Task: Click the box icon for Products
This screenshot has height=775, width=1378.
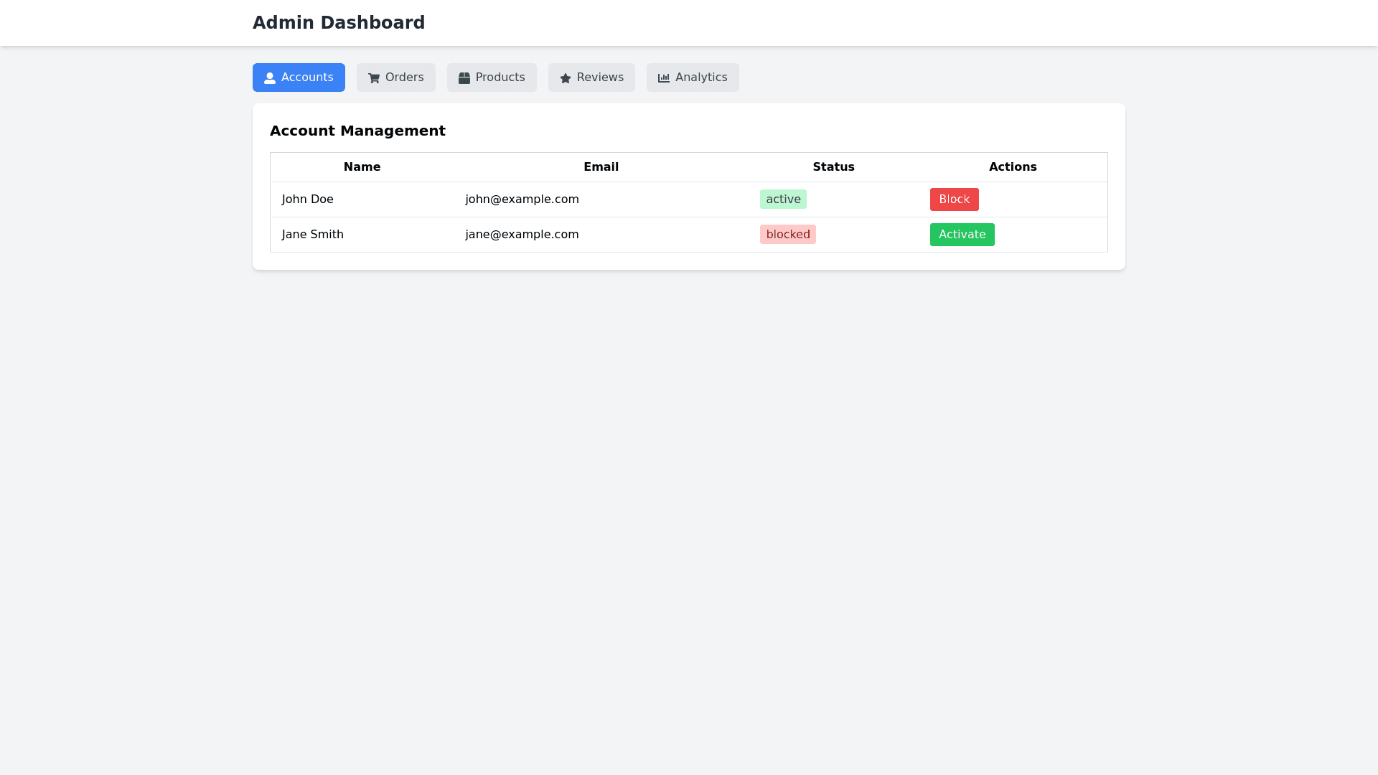Action: pos(464,78)
